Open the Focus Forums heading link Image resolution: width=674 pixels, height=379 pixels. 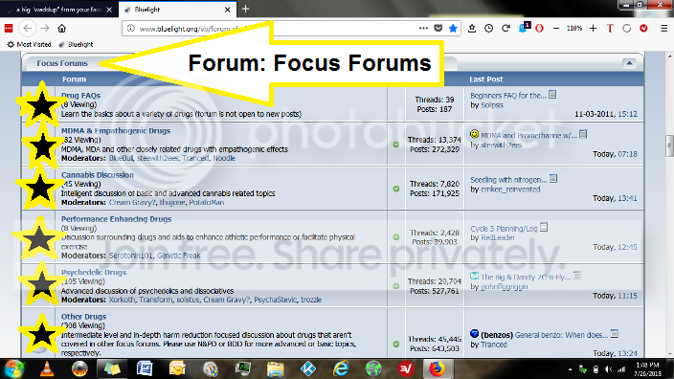coord(62,63)
